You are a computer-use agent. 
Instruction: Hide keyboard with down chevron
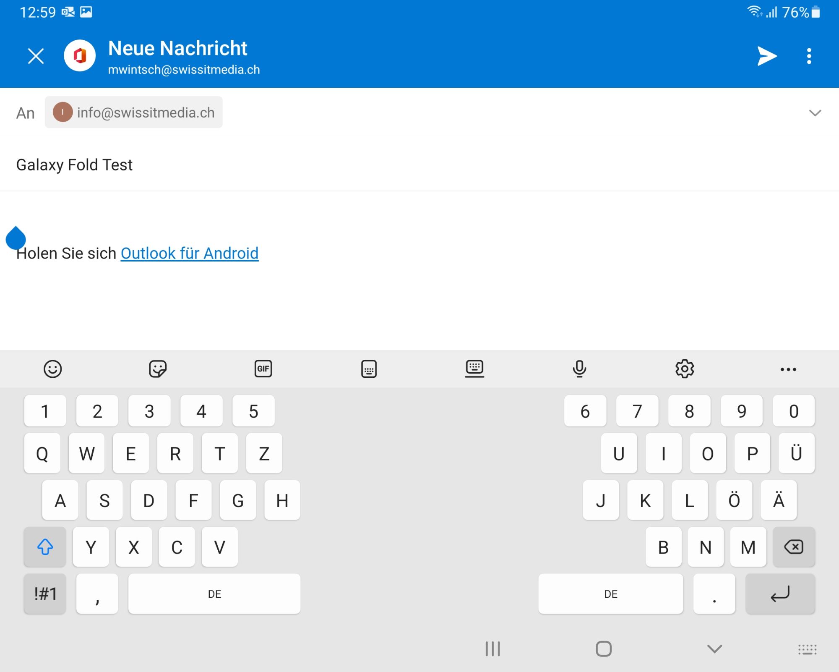(x=714, y=649)
